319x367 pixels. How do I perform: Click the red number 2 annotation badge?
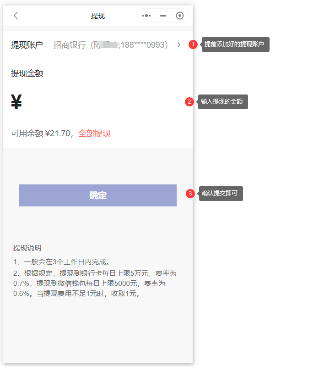(x=189, y=102)
